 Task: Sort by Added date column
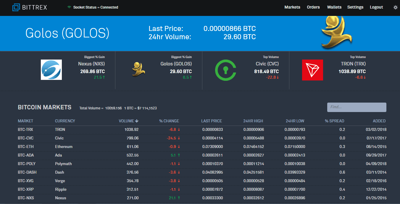tap(379, 121)
